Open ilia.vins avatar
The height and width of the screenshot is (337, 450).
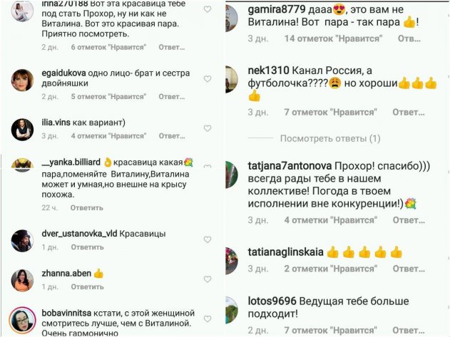22,130
